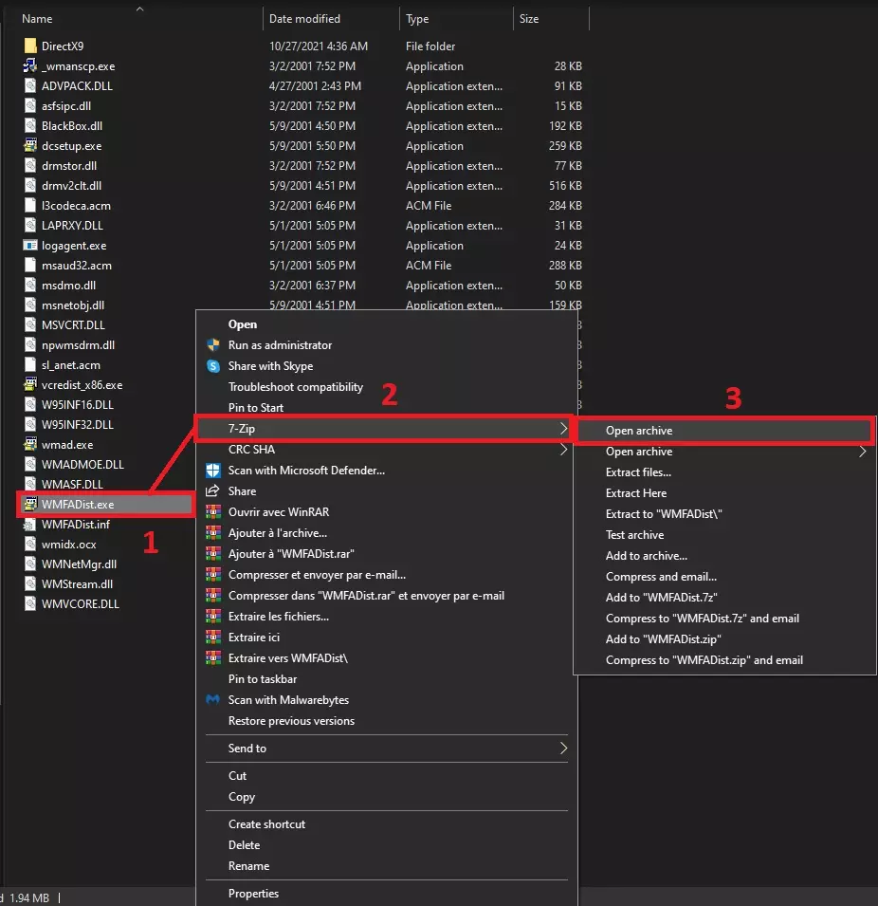Click the sl_anet.acm file icon
This screenshot has height=906, width=878.
pyautogui.click(x=30, y=365)
